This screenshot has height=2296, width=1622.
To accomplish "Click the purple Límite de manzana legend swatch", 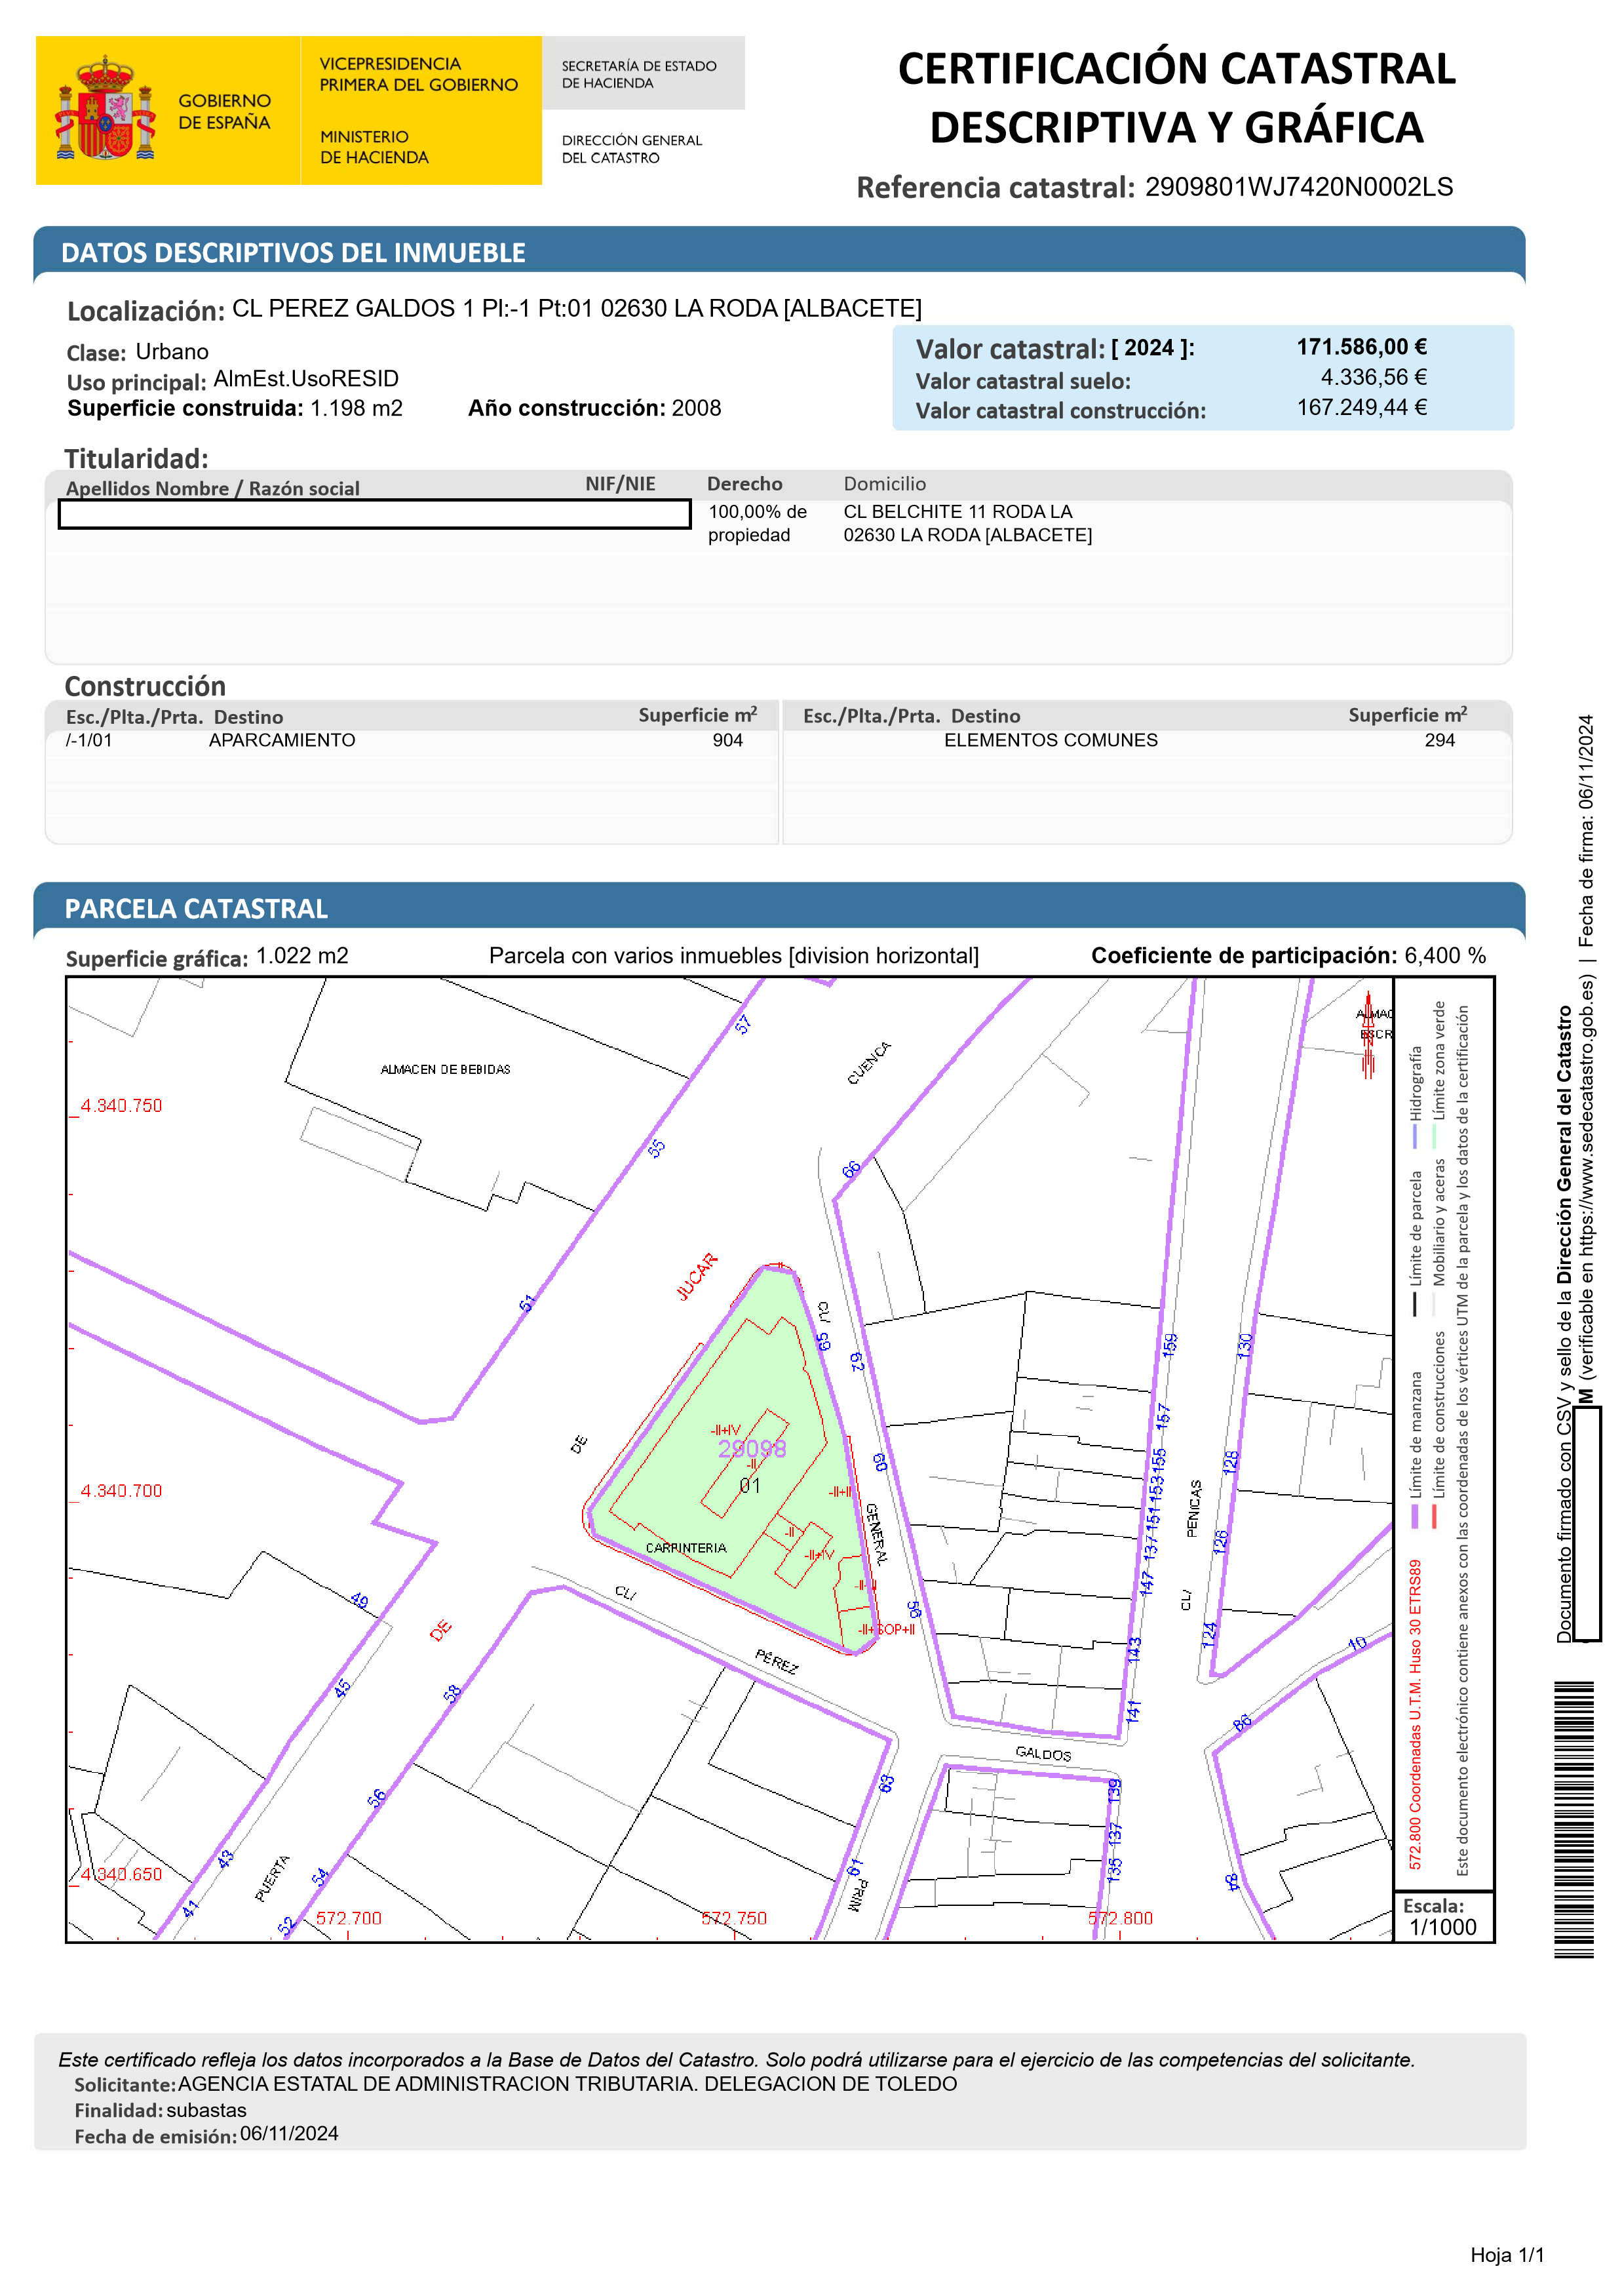I will click(1414, 1516).
